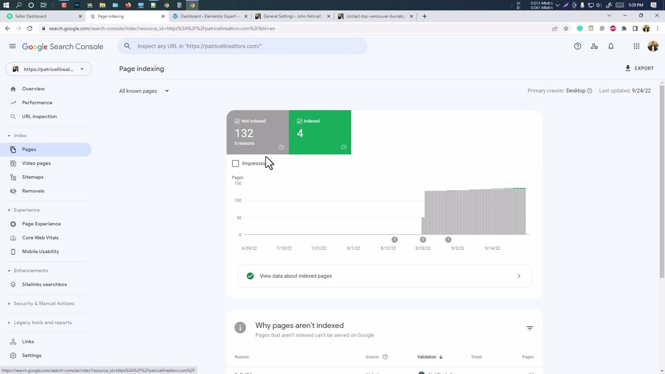Open the property selector dropdown
Screen dimensions: 665x374
[49, 69]
